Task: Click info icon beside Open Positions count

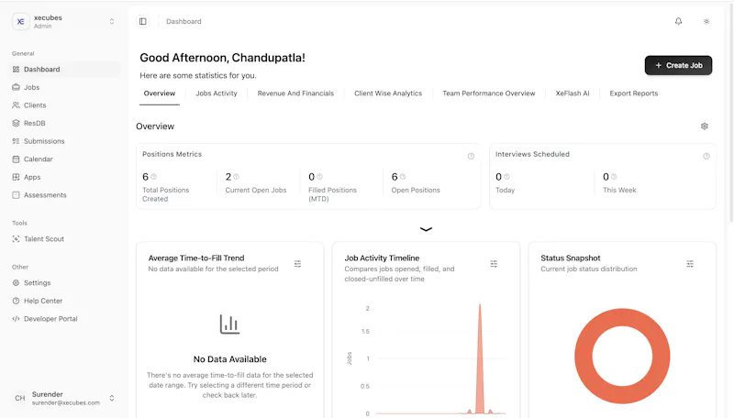Action: pos(403,177)
